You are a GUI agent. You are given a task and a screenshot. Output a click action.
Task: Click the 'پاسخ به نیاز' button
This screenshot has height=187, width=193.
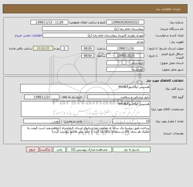[x=131, y=149]
